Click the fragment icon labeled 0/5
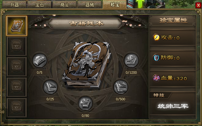This screenshot has height=126, width=202. (x=39, y=60)
